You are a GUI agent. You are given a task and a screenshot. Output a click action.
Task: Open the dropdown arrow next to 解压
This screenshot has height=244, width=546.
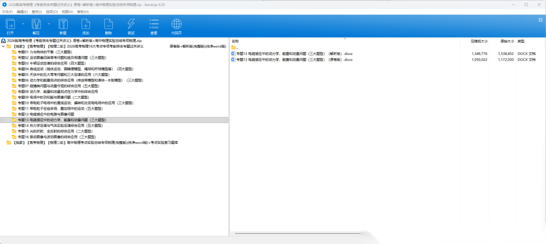[x=49, y=24]
